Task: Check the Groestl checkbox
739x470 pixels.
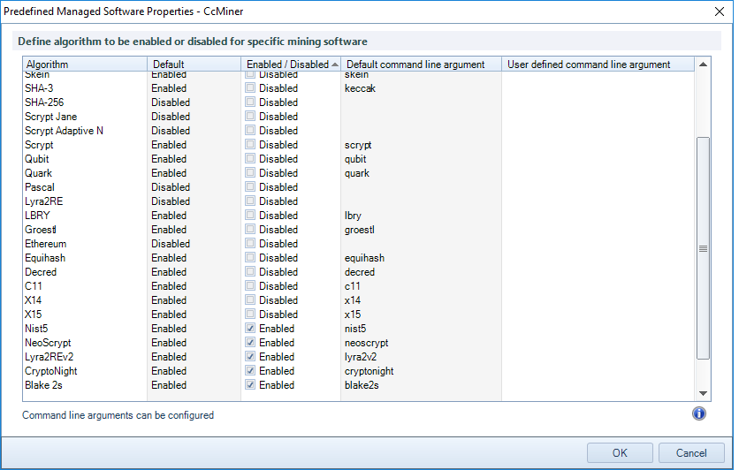Action: (250, 229)
